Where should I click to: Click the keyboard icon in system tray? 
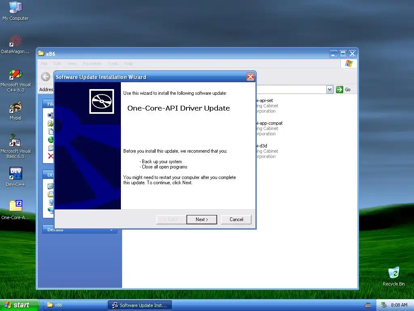pos(368,305)
